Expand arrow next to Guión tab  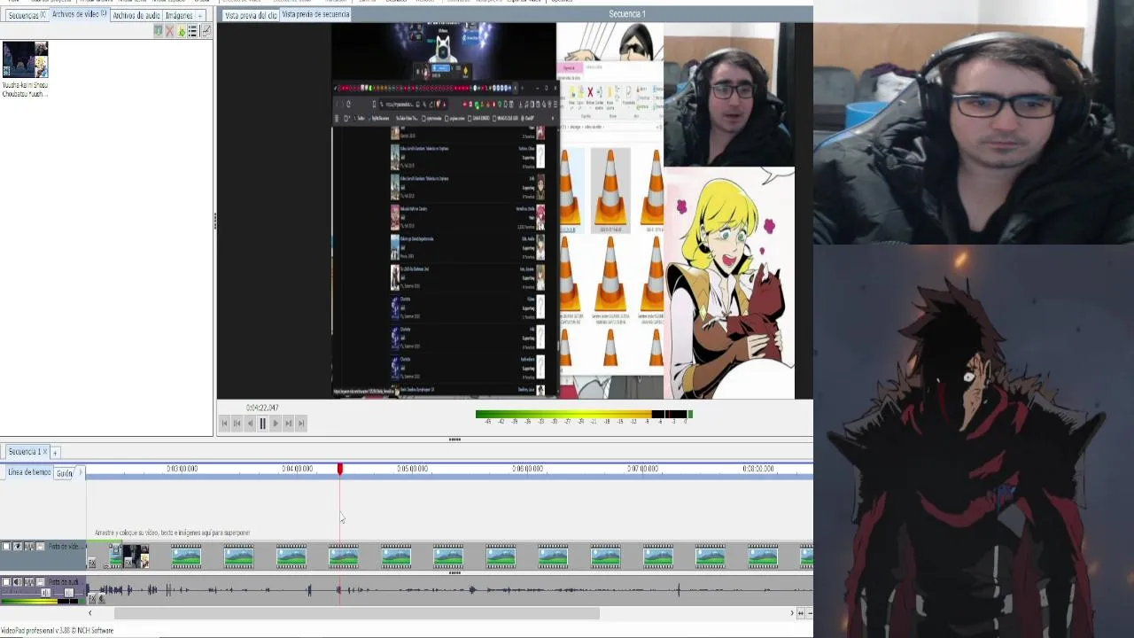80,473
